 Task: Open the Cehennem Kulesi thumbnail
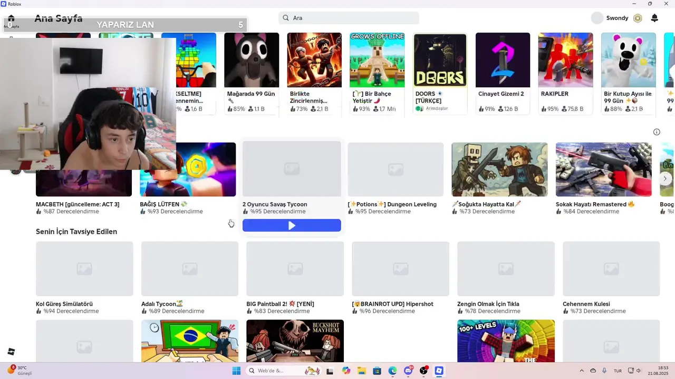(611, 269)
